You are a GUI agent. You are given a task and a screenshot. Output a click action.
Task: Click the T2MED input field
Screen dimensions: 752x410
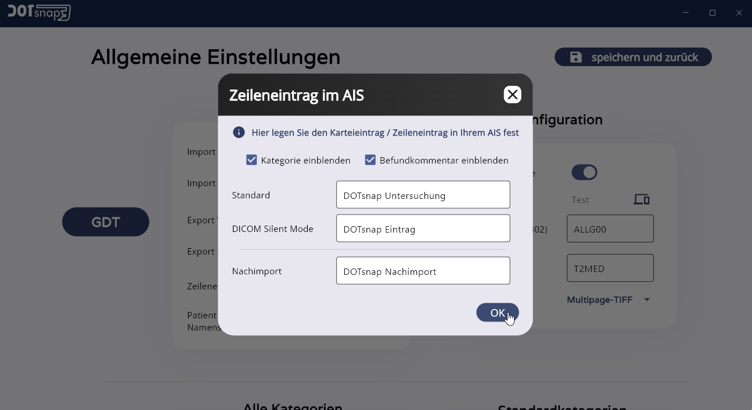tap(610, 268)
